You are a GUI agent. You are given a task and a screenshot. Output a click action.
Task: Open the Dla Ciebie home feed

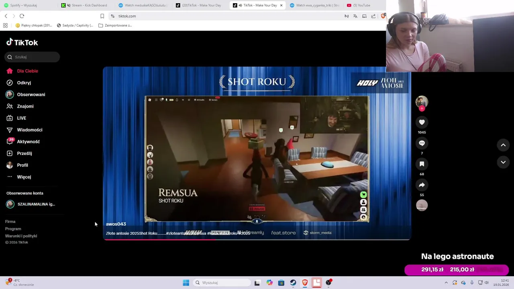pyautogui.click(x=22, y=71)
